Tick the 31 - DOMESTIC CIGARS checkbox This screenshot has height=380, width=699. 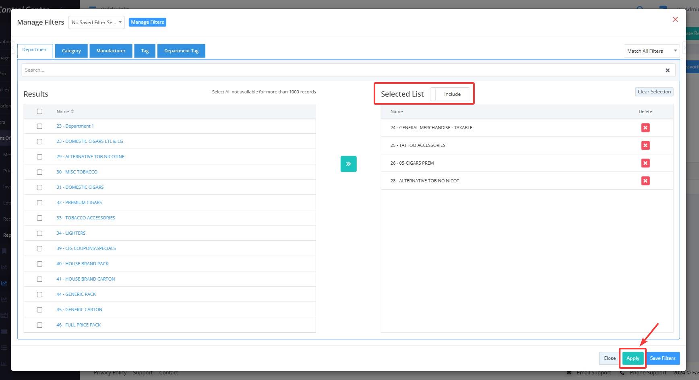[x=39, y=188]
